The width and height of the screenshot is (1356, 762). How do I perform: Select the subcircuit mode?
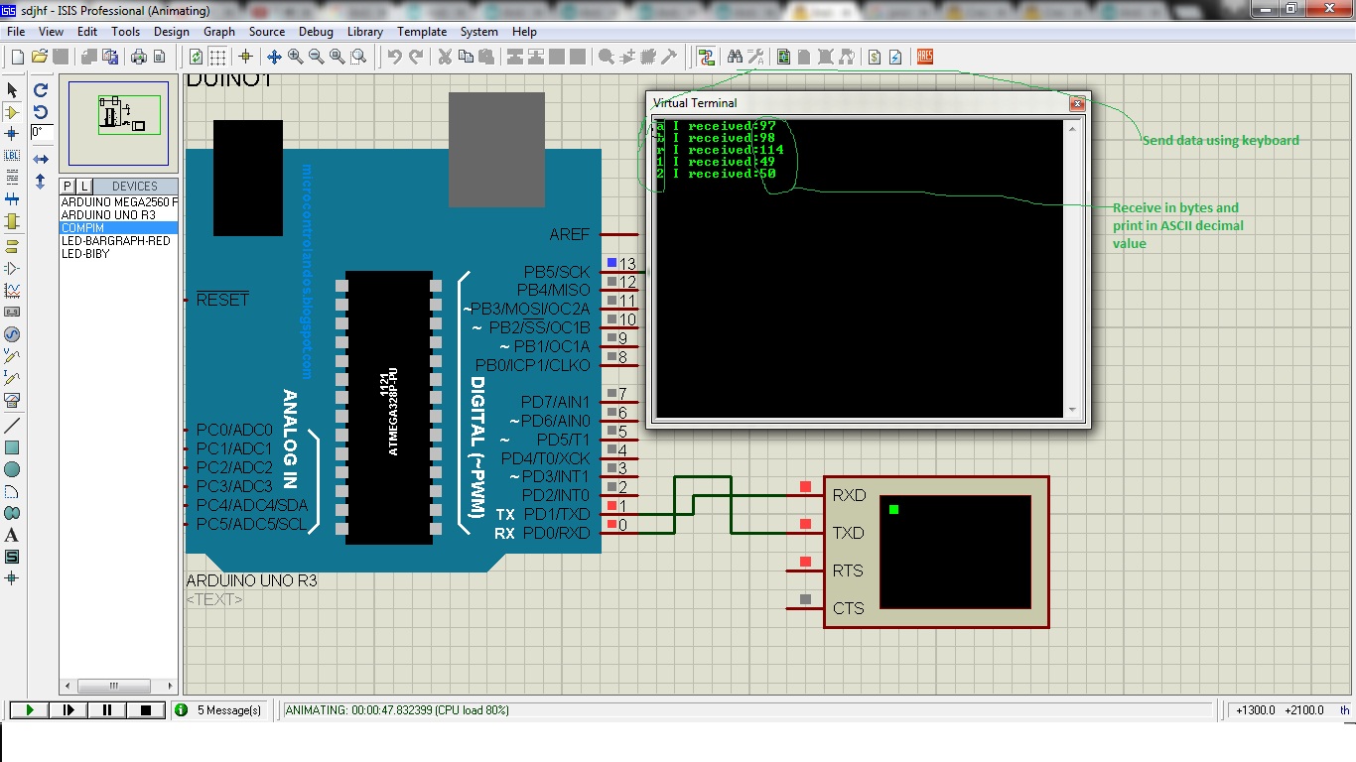click(12, 222)
